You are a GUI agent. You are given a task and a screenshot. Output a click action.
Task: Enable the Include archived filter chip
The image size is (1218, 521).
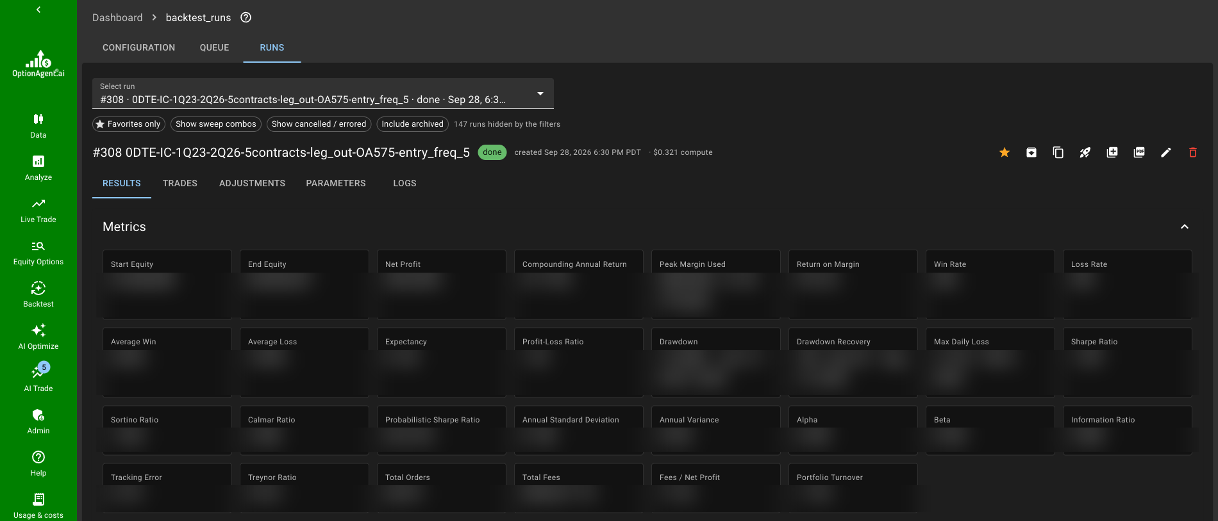click(413, 124)
